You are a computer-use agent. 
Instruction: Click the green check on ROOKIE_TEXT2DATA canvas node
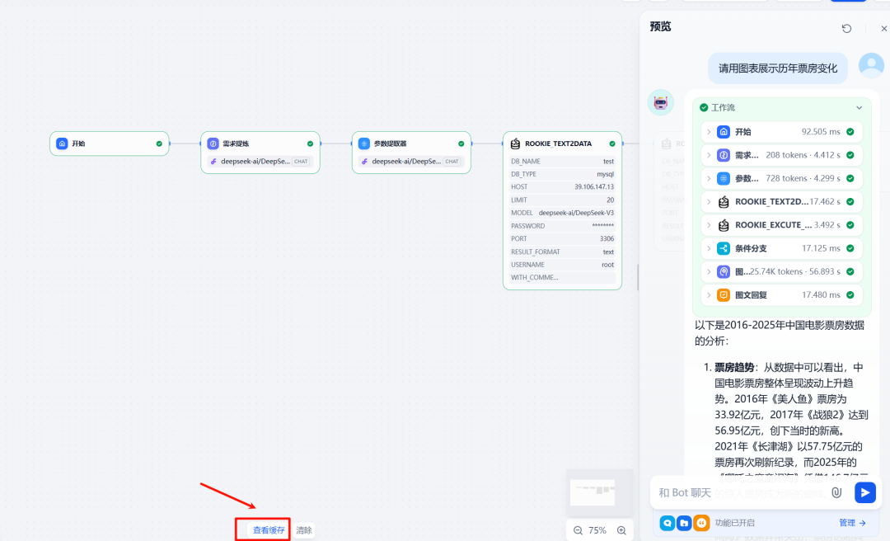click(611, 143)
